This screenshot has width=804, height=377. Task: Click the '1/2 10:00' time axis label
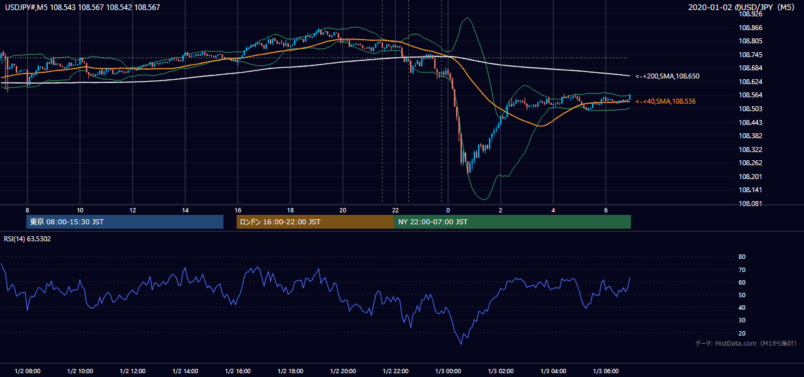[80, 371]
